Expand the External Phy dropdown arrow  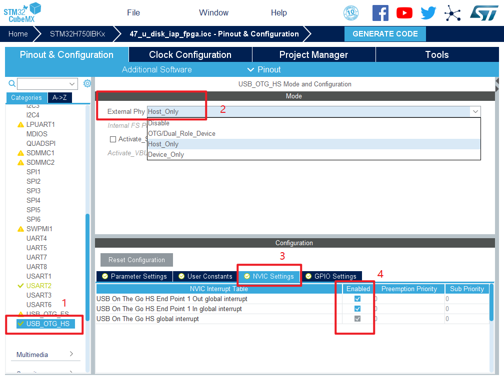coord(475,111)
